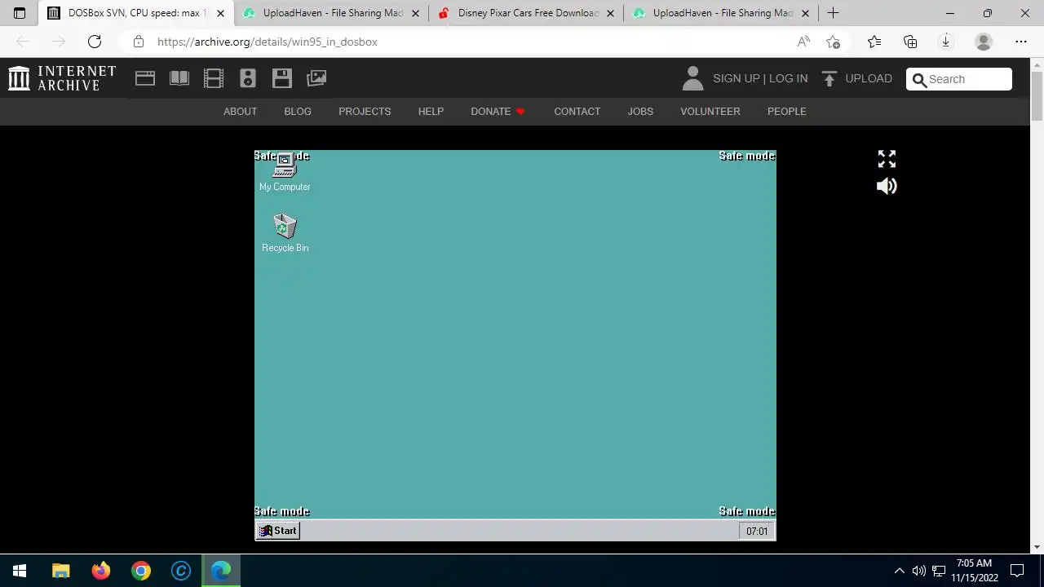1044x587 pixels.
Task: Select the Recycle Bin desktop icon
Action: [285, 233]
